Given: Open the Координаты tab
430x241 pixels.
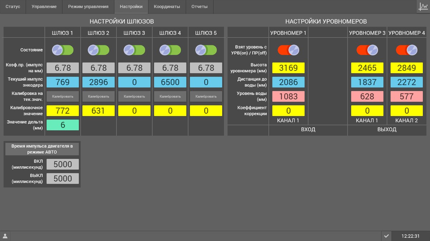Looking at the screenshot, I should (167, 7).
